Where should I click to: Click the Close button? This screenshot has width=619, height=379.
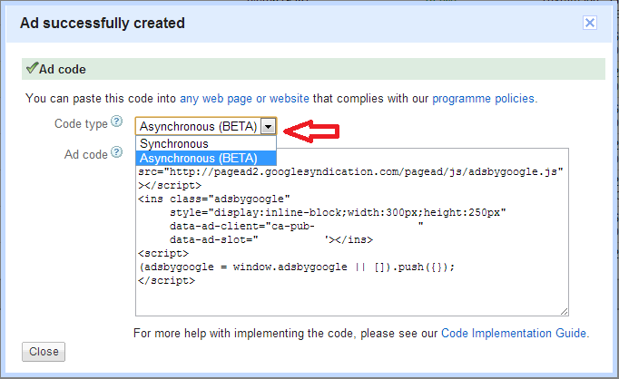click(x=44, y=352)
